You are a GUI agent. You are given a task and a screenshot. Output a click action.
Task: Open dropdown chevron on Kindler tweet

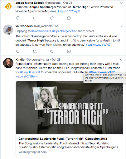click(x=121, y=60)
